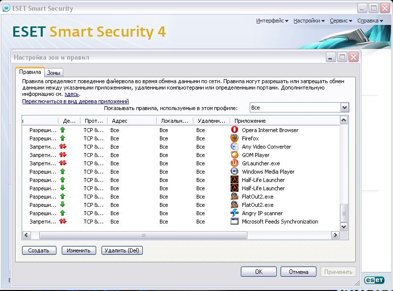
Task: Click the Отмена button
Action: (298, 272)
